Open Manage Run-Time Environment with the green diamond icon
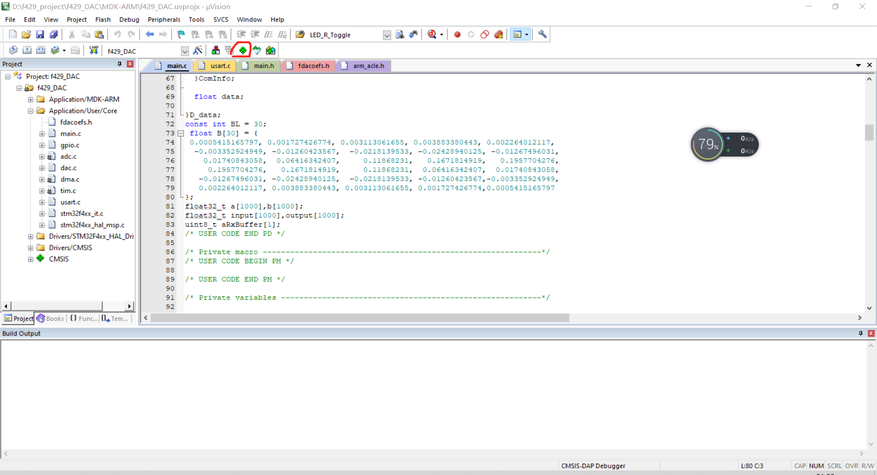This screenshot has height=475, width=877. pyautogui.click(x=243, y=50)
